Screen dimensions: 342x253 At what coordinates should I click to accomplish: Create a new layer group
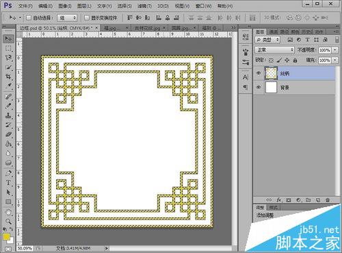click(308, 200)
